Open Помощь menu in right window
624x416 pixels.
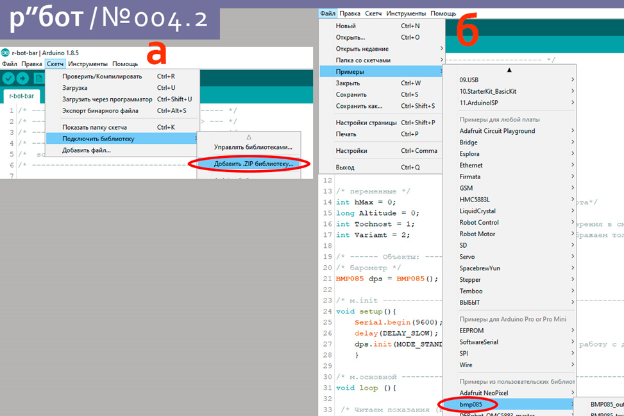click(x=443, y=13)
